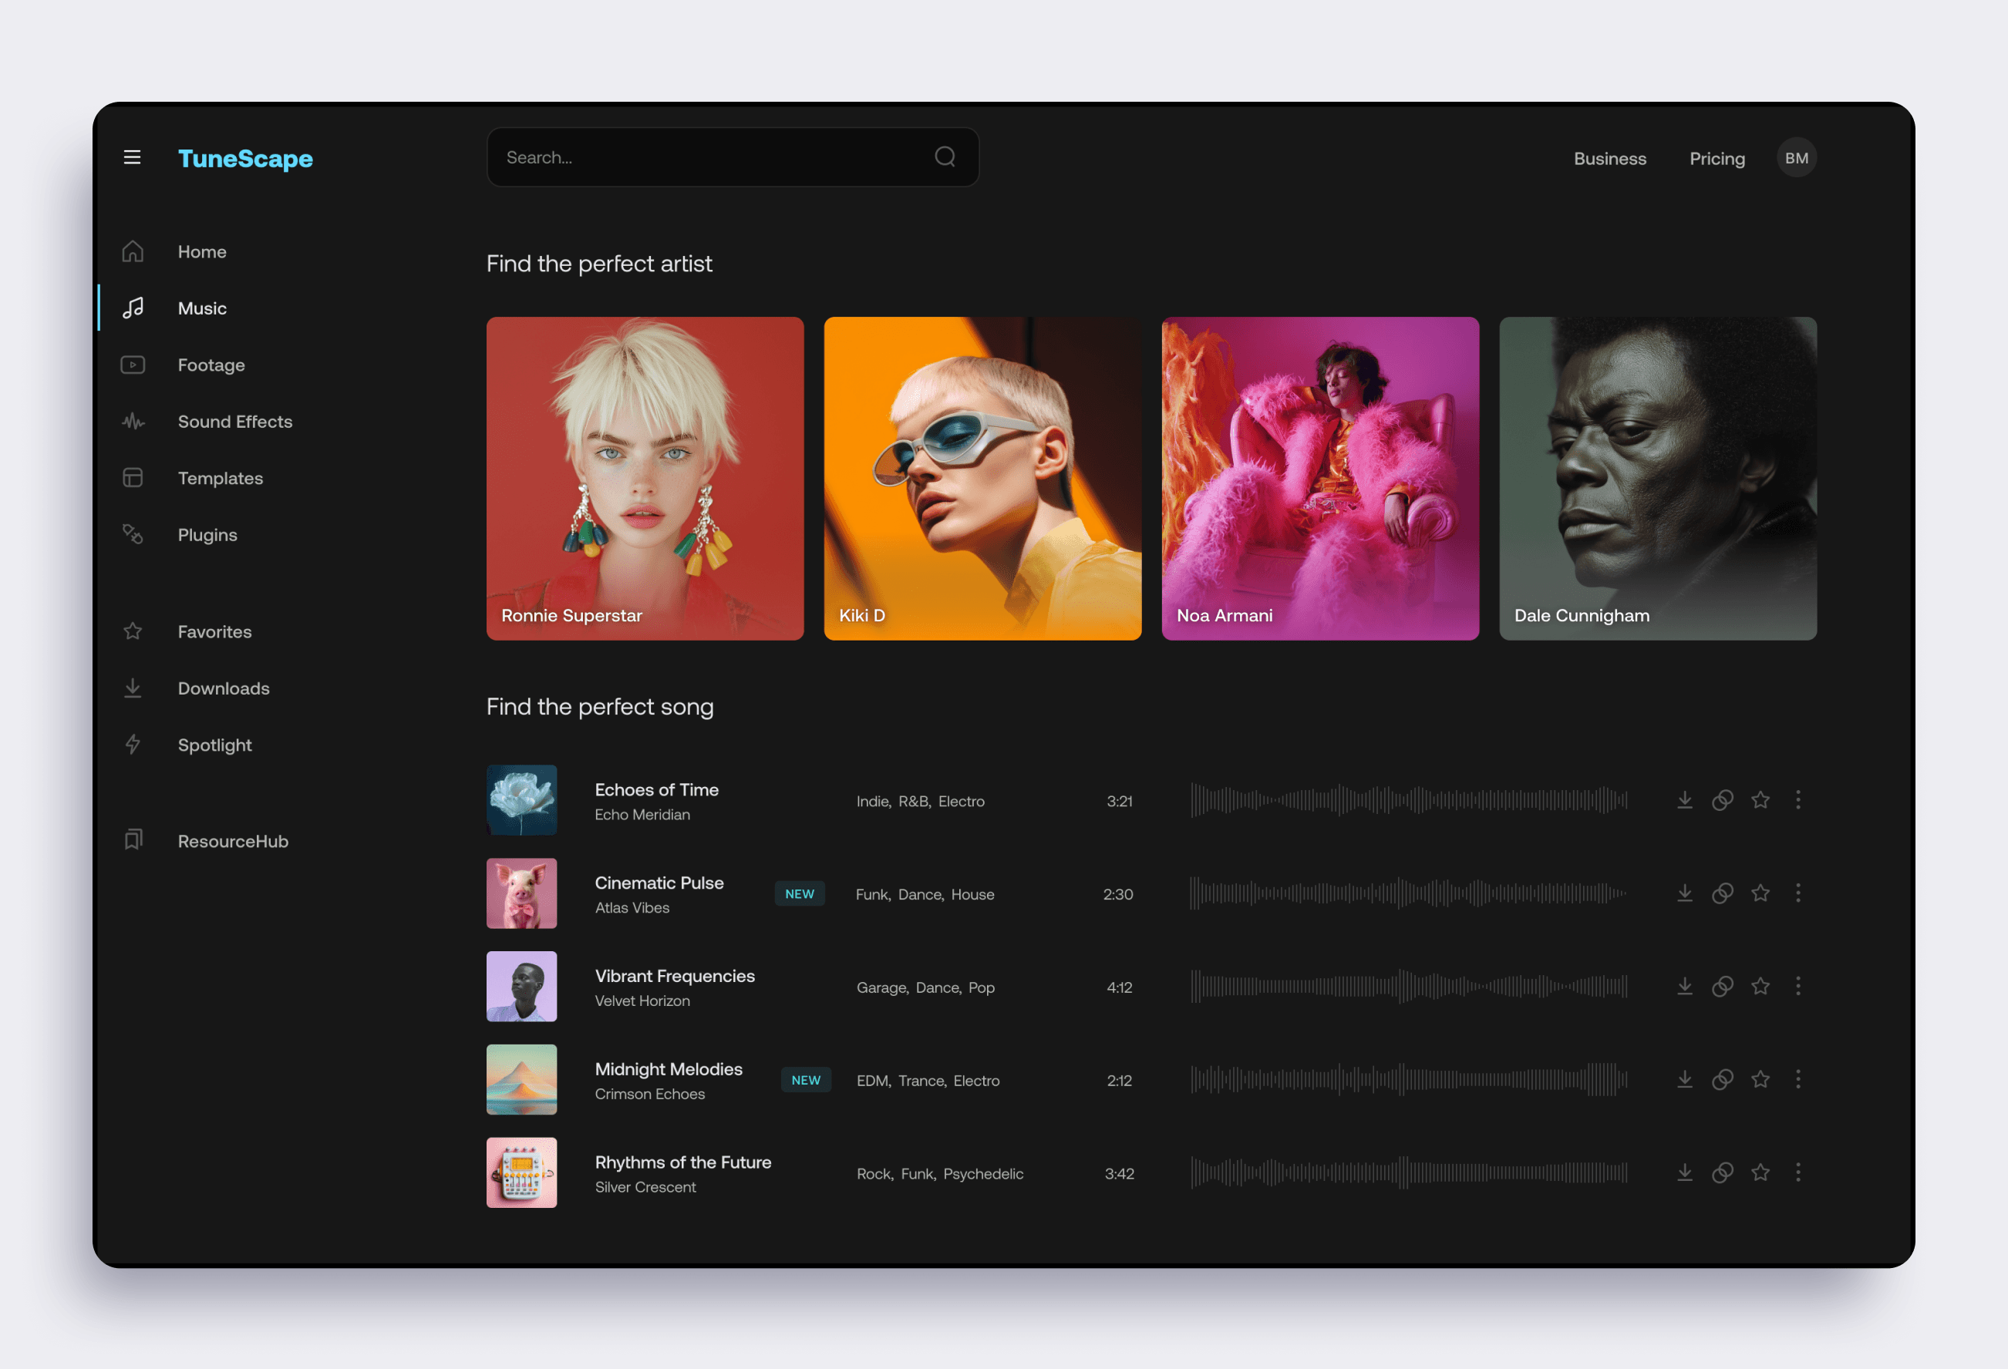Toggle favorite star on Midnight Melodies
Screen dimensions: 2008x1369
1760,1080
